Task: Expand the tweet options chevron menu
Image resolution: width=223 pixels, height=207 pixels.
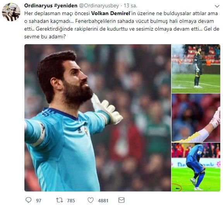Action: [x=217, y=6]
